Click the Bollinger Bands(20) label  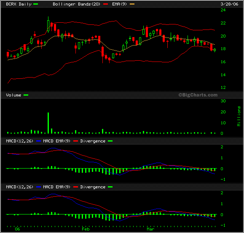[76, 4]
